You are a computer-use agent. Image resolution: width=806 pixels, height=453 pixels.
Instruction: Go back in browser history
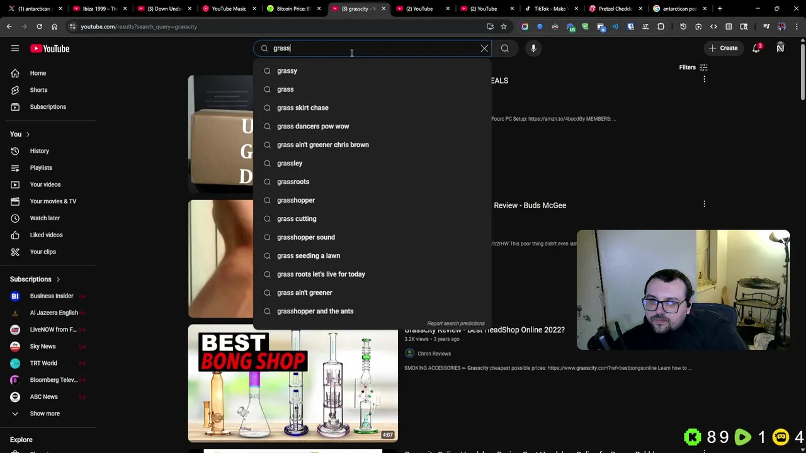coord(9,26)
